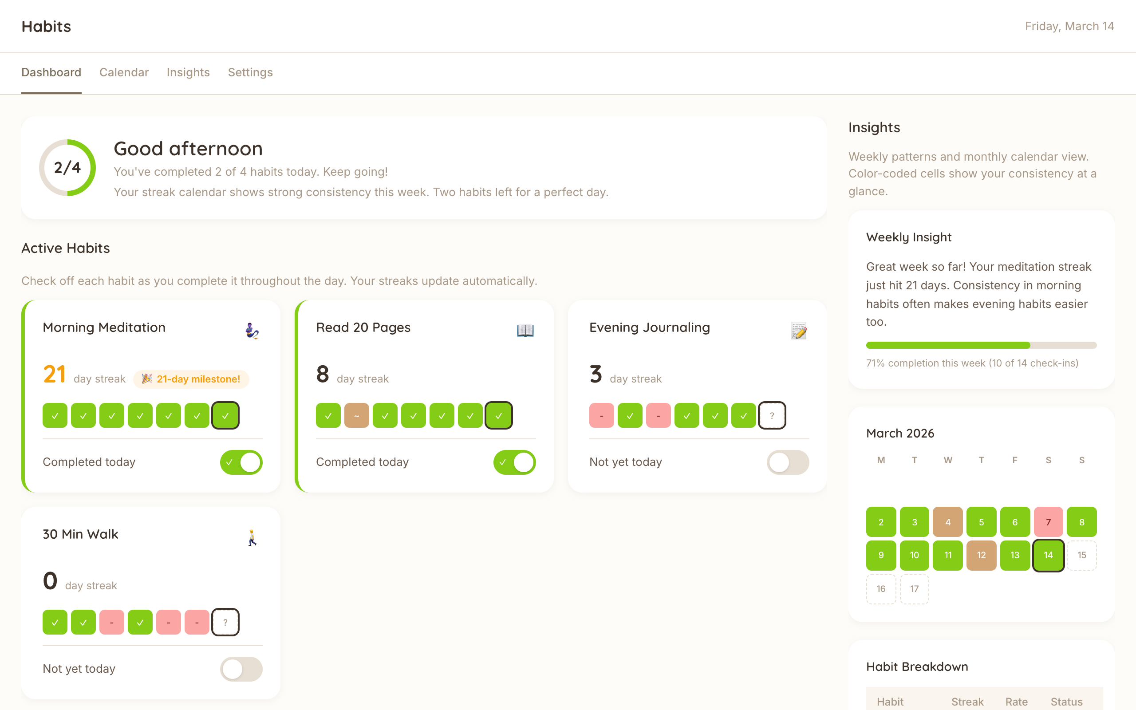1136x710 pixels.
Task: Click a missed-day dash square on Evening Journaling
Action: click(x=601, y=415)
